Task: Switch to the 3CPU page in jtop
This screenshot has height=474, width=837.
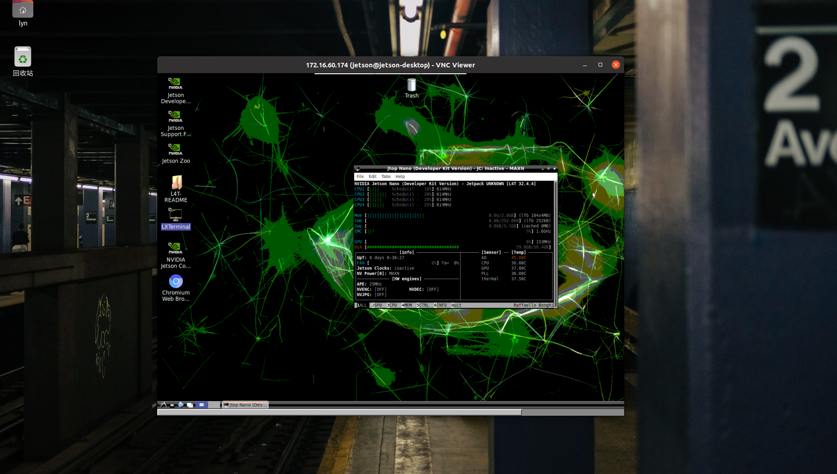Action: (392, 305)
